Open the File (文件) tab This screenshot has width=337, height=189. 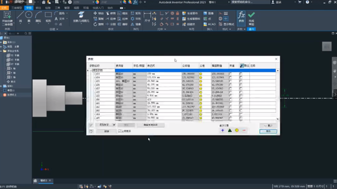pos(4,8)
